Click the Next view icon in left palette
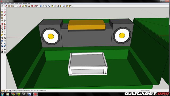Image resolution: width=170 pixels, height=96 pixels. click(5, 46)
